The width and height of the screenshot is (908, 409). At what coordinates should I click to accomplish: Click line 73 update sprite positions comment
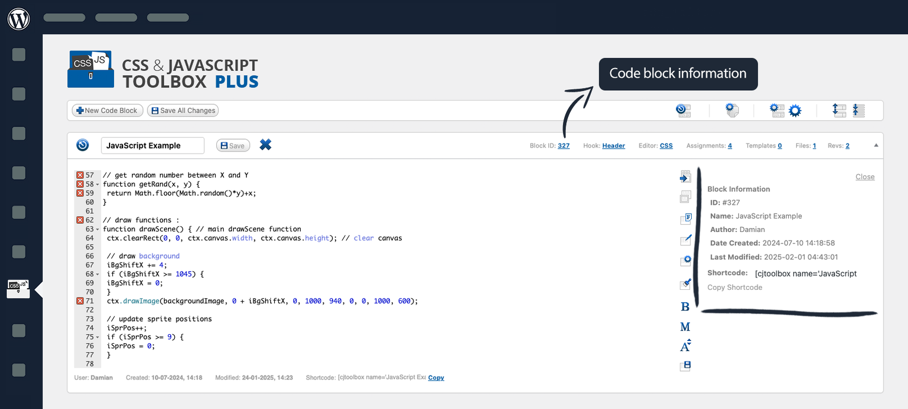[x=159, y=319]
